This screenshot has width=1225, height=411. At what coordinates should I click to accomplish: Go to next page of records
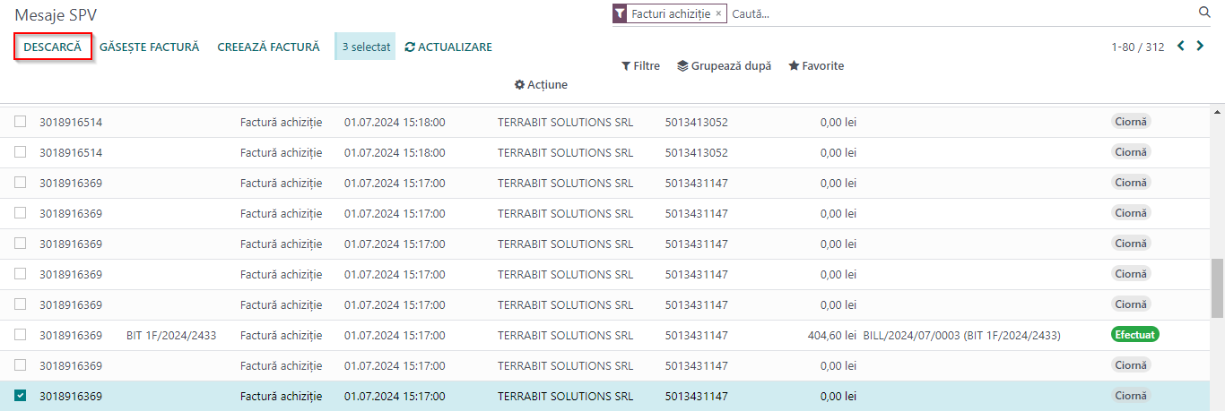point(1200,46)
